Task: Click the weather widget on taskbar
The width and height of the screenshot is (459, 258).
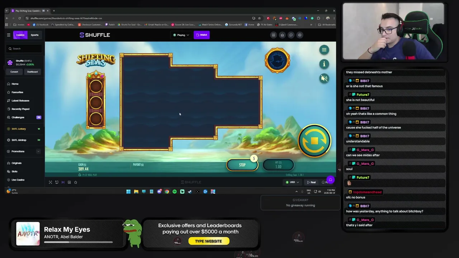Action: click(x=12, y=191)
